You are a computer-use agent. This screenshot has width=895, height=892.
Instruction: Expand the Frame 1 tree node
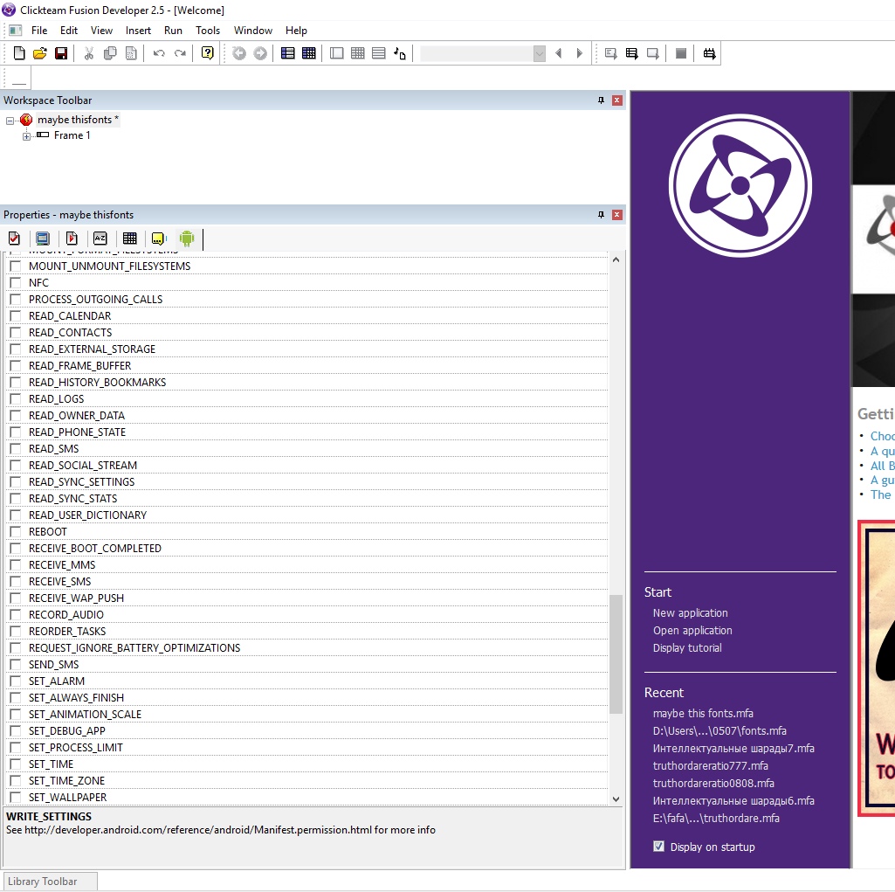click(26, 136)
